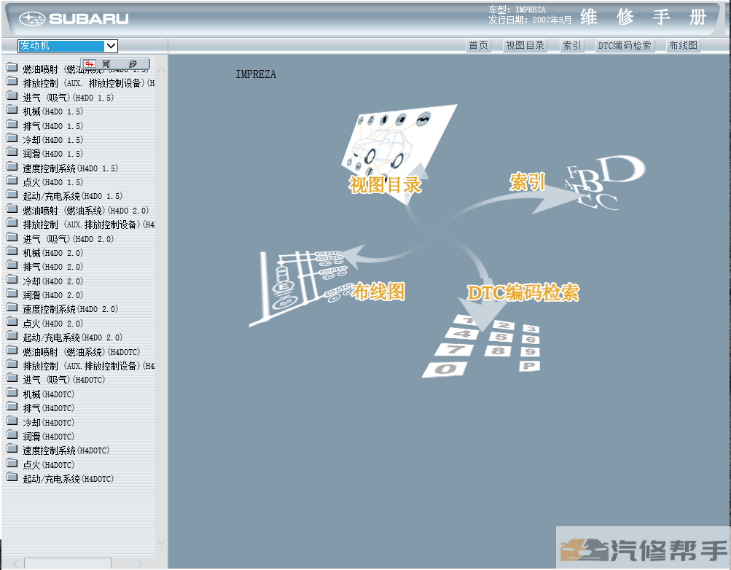Click folder icon beside 排气(H4DO 2.0)
The image size is (731, 570).
(12, 265)
